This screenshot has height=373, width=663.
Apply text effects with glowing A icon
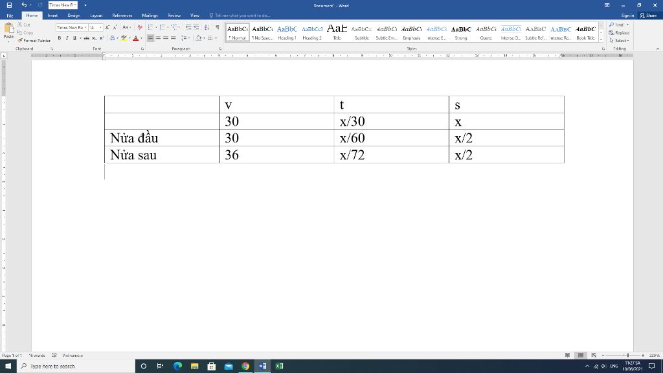coord(113,38)
